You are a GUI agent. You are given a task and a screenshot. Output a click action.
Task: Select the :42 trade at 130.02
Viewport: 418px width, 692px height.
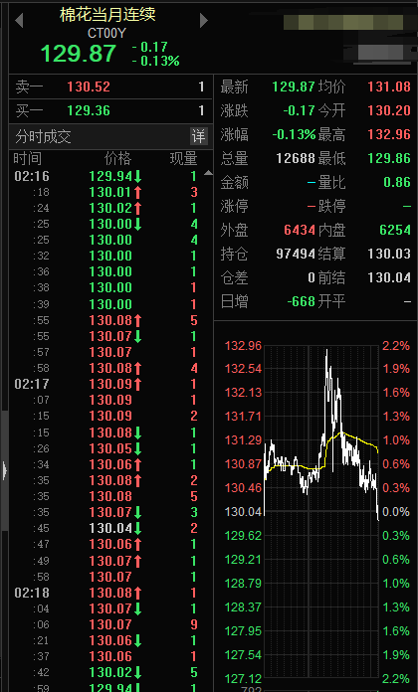[106, 672]
